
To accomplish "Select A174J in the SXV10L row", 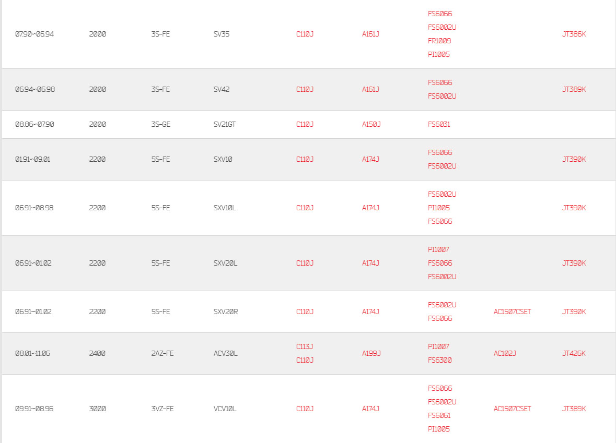I will pos(370,208).
